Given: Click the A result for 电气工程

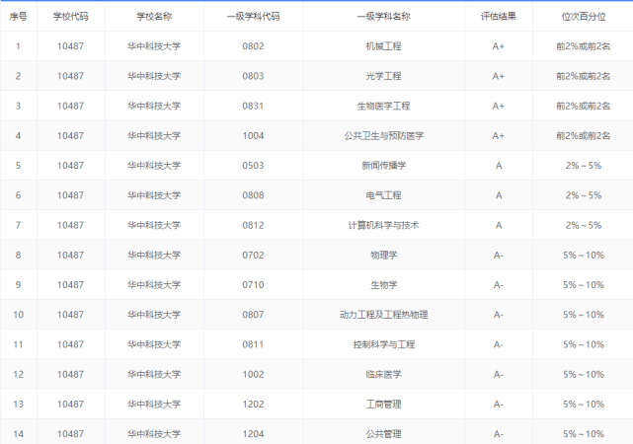Looking at the screenshot, I should [x=499, y=195].
